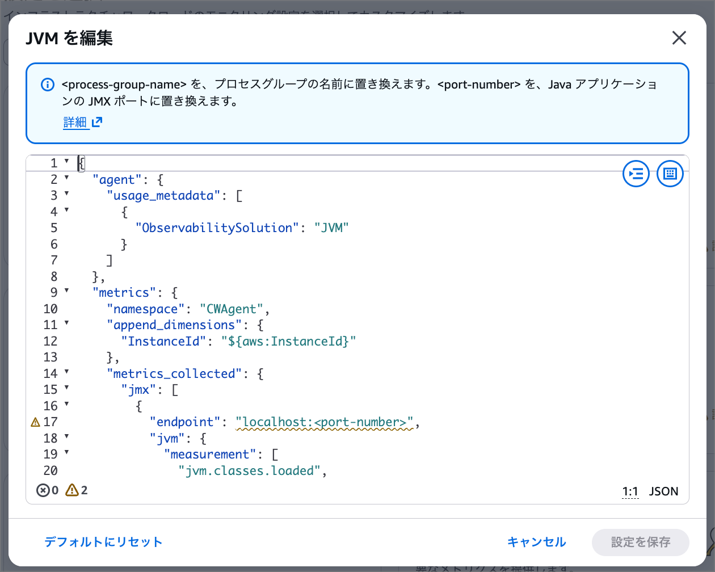Format the JSON with the indent icon
The height and width of the screenshot is (572, 715).
[x=636, y=174]
